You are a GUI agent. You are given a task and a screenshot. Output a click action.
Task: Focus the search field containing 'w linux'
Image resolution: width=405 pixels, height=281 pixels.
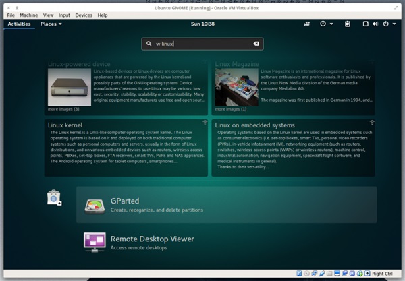tap(202, 44)
